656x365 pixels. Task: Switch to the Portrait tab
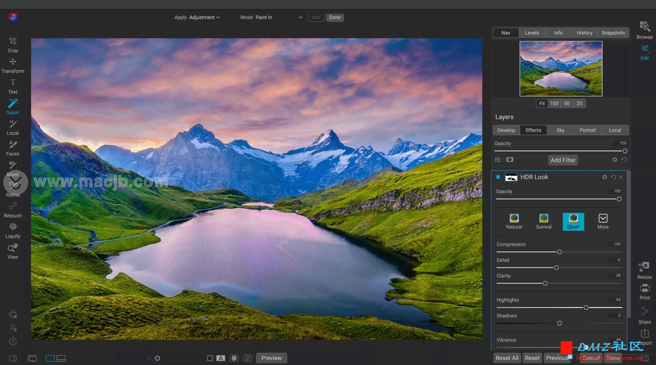(587, 130)
